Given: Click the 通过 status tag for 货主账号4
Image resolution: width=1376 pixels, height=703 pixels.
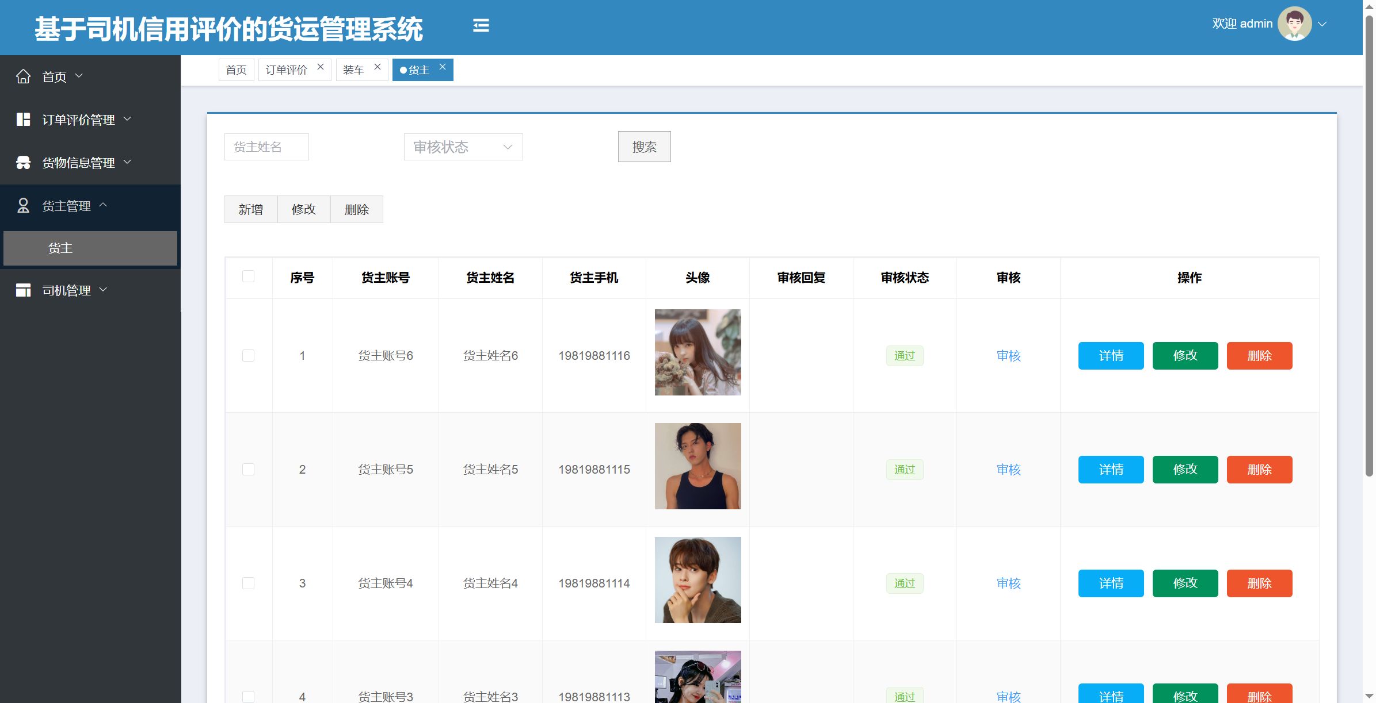Looking at the screenshot, I should (905, 583).
